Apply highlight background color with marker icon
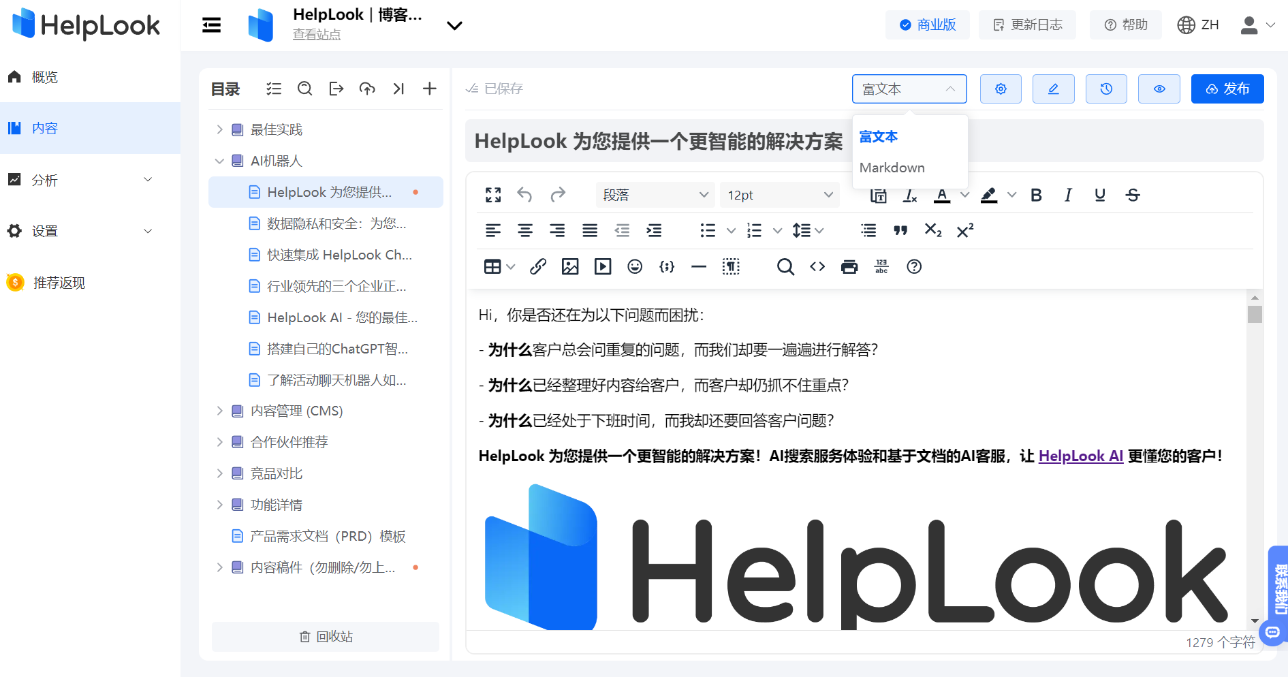Viewport: 1288px width, 677px height. (989, 195)
